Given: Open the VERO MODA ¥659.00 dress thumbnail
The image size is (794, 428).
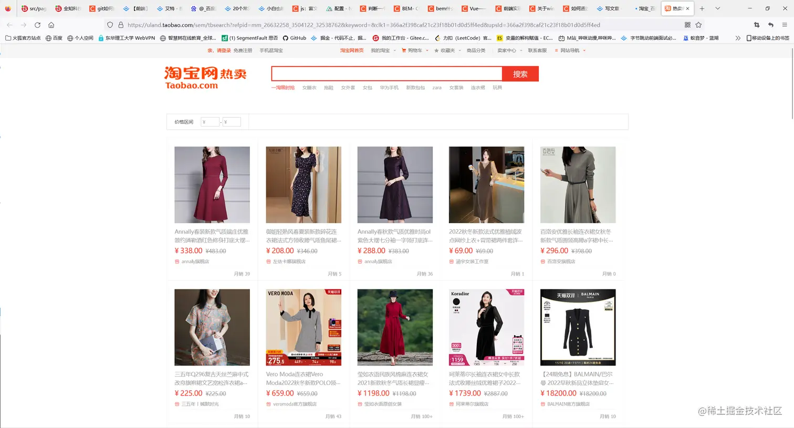Looking at the screenshot, I should (304, 327).
